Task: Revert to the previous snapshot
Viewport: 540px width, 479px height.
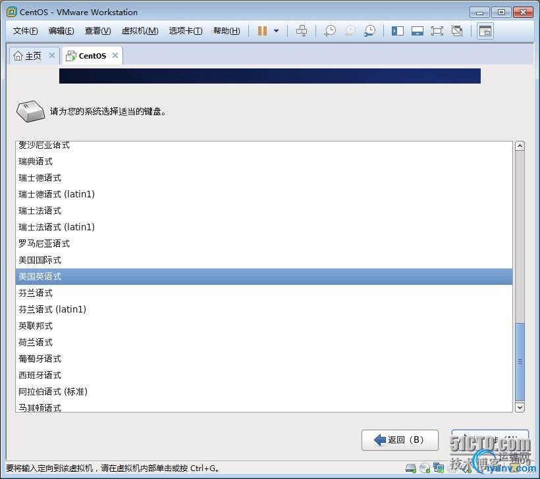Action: click(x=350, y=31)
